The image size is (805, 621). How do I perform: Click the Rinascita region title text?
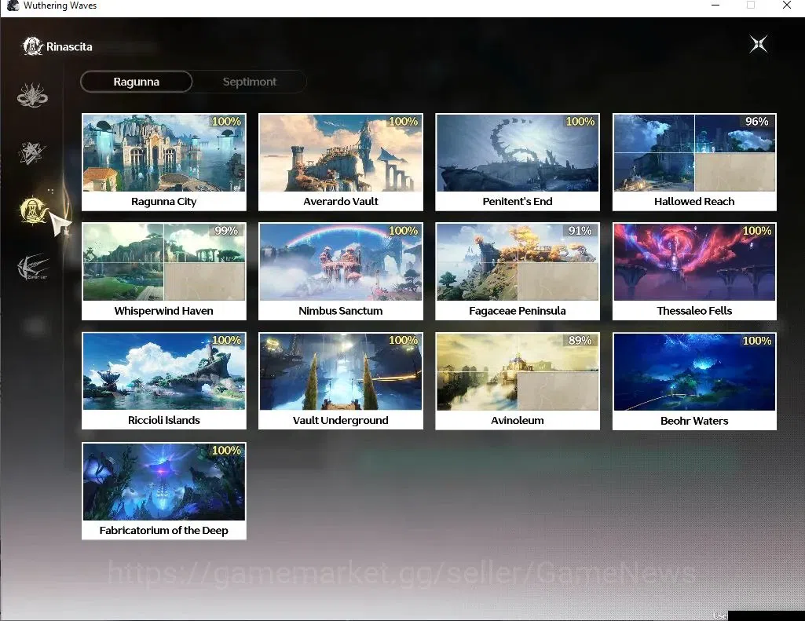[x=69, y=46]
